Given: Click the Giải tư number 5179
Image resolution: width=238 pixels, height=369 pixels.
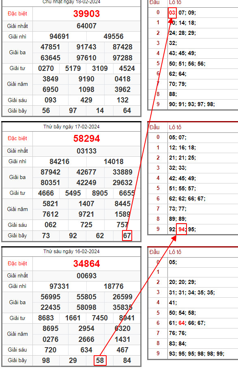Looking at the screenshot, I should tap(73, 68).
